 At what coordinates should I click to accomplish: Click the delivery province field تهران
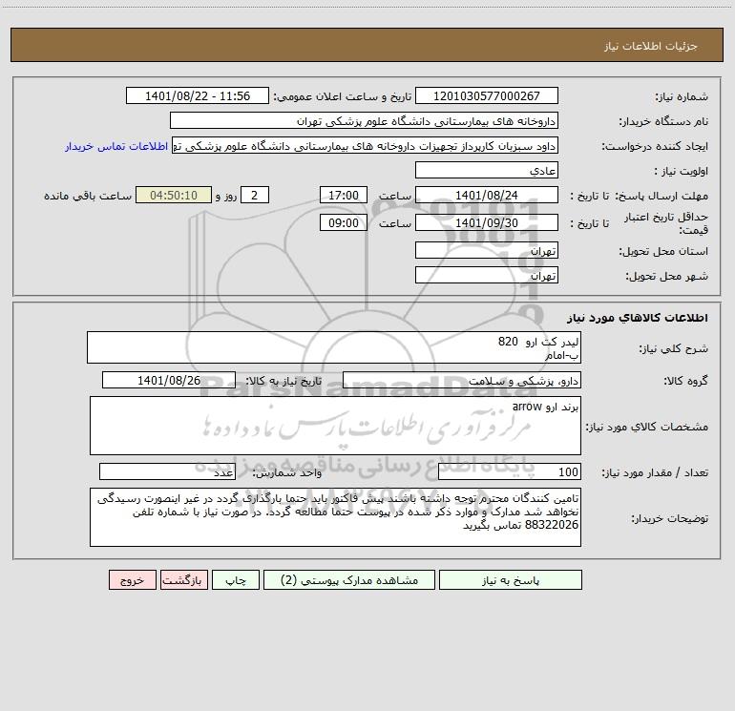[487, 250]
